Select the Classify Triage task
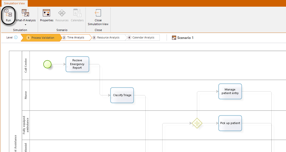The width and height of the screenshot is (286, 152). click(122, 95)
